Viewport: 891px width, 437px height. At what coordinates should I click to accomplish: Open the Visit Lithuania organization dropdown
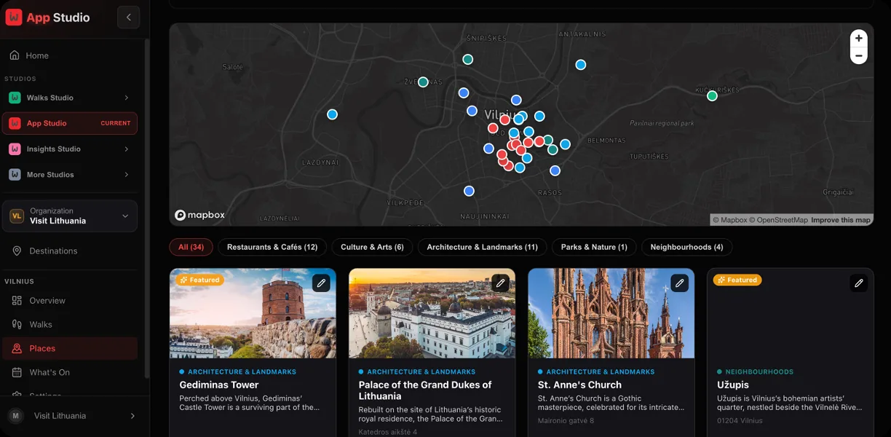point(70,216)
